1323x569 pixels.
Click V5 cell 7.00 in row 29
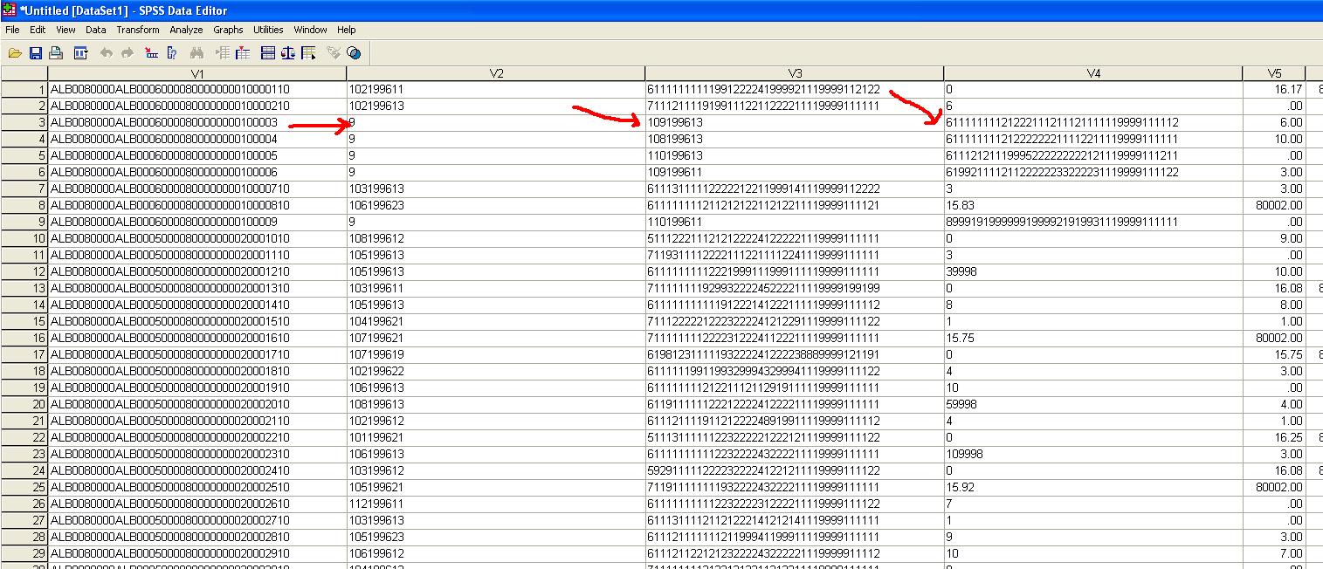click(1274, 554)
